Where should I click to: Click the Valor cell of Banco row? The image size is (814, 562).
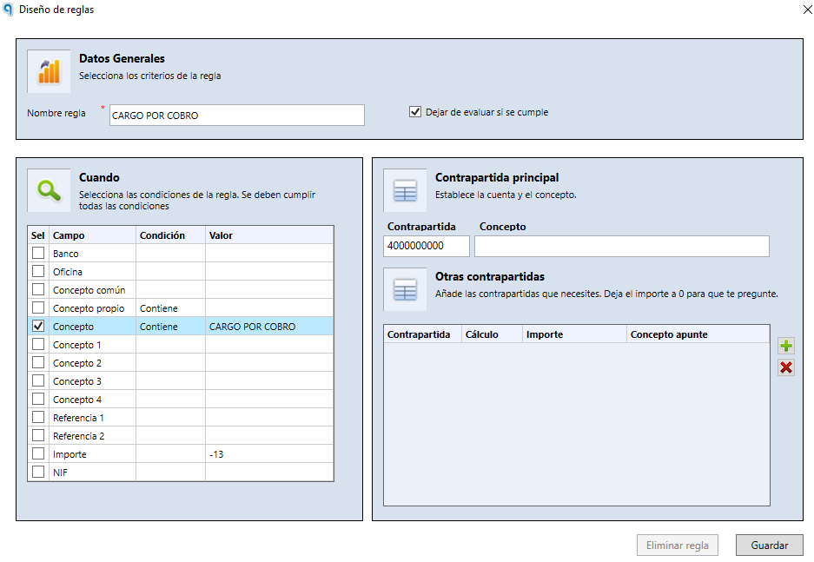click(269, 254)
